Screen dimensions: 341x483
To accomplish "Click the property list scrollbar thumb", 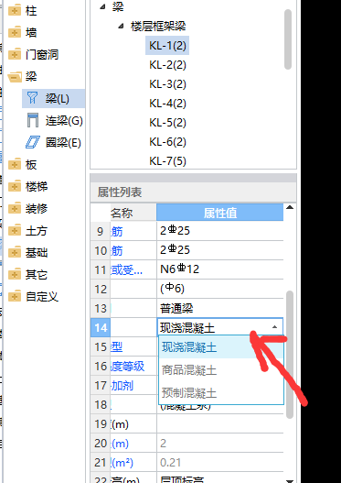I will pos(290,355).
